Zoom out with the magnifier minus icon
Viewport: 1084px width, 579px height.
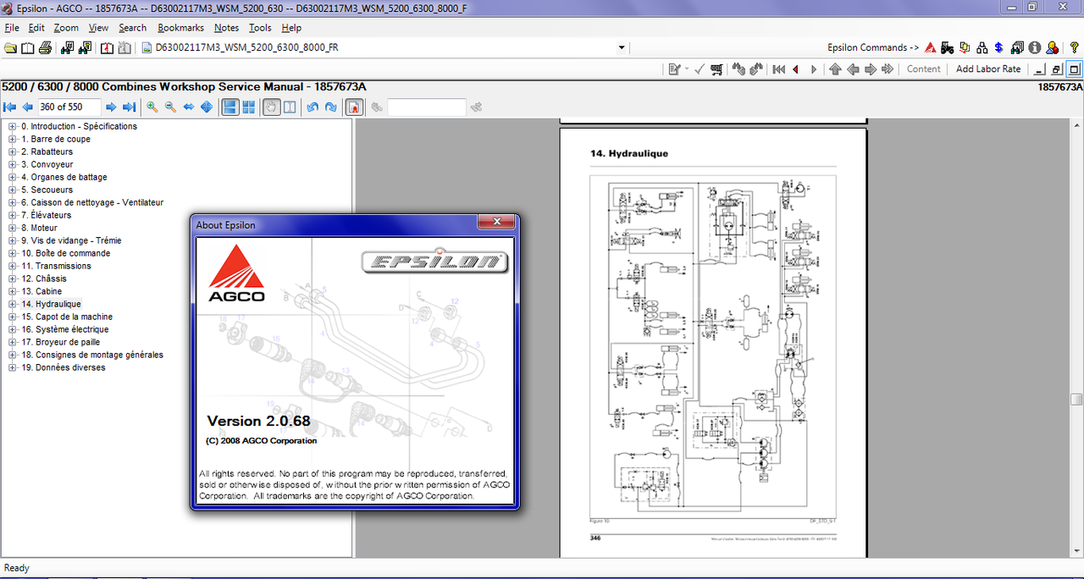tap(170, 107)
